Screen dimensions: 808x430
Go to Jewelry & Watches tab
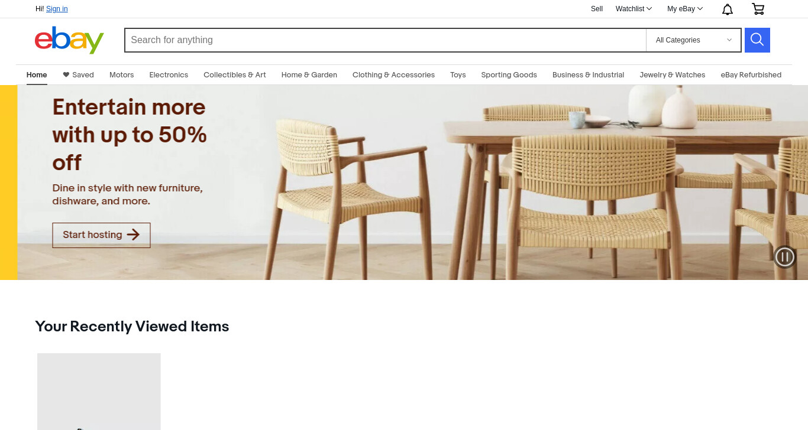(673, 75)
